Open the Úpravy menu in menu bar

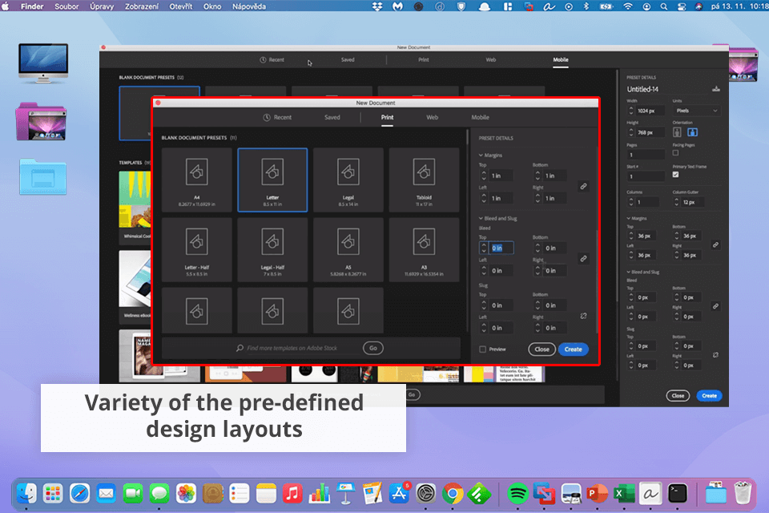(x=102, y=6)
